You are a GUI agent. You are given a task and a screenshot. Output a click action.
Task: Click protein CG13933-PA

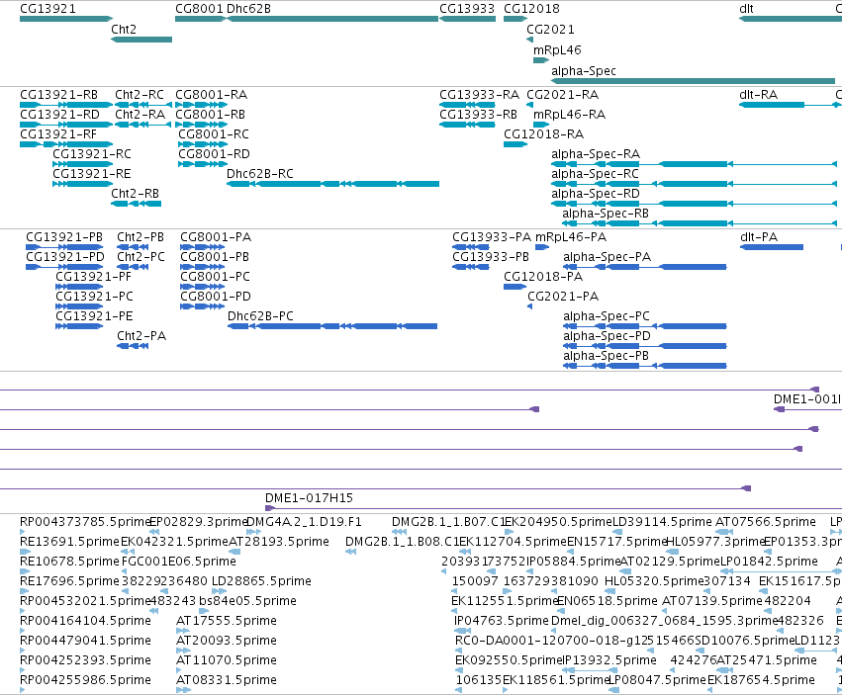tap(470, 247)
